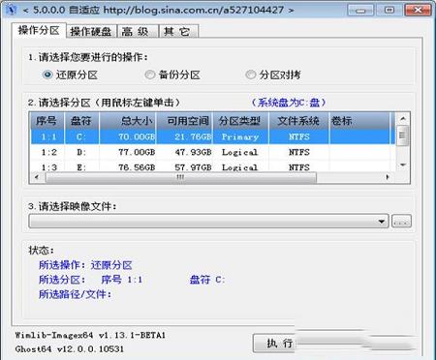Click the 序号 column header
The height and width of the screenshot is (360, 436).
coord(47,121)
